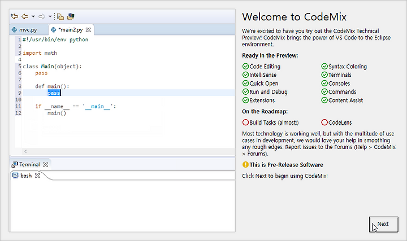
Task: Click the Python icon on main2.py tab
Action: coord(54,30)
